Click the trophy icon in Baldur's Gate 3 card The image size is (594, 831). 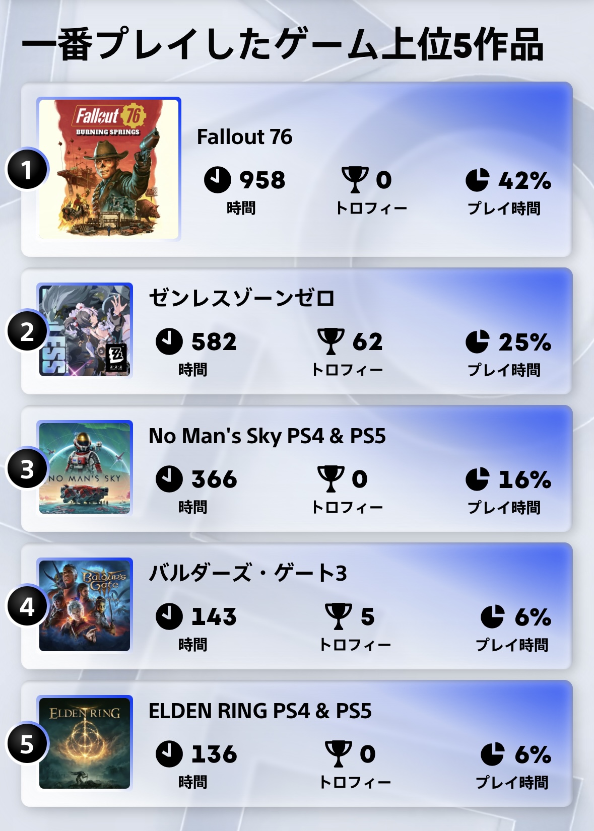[338, 616]
